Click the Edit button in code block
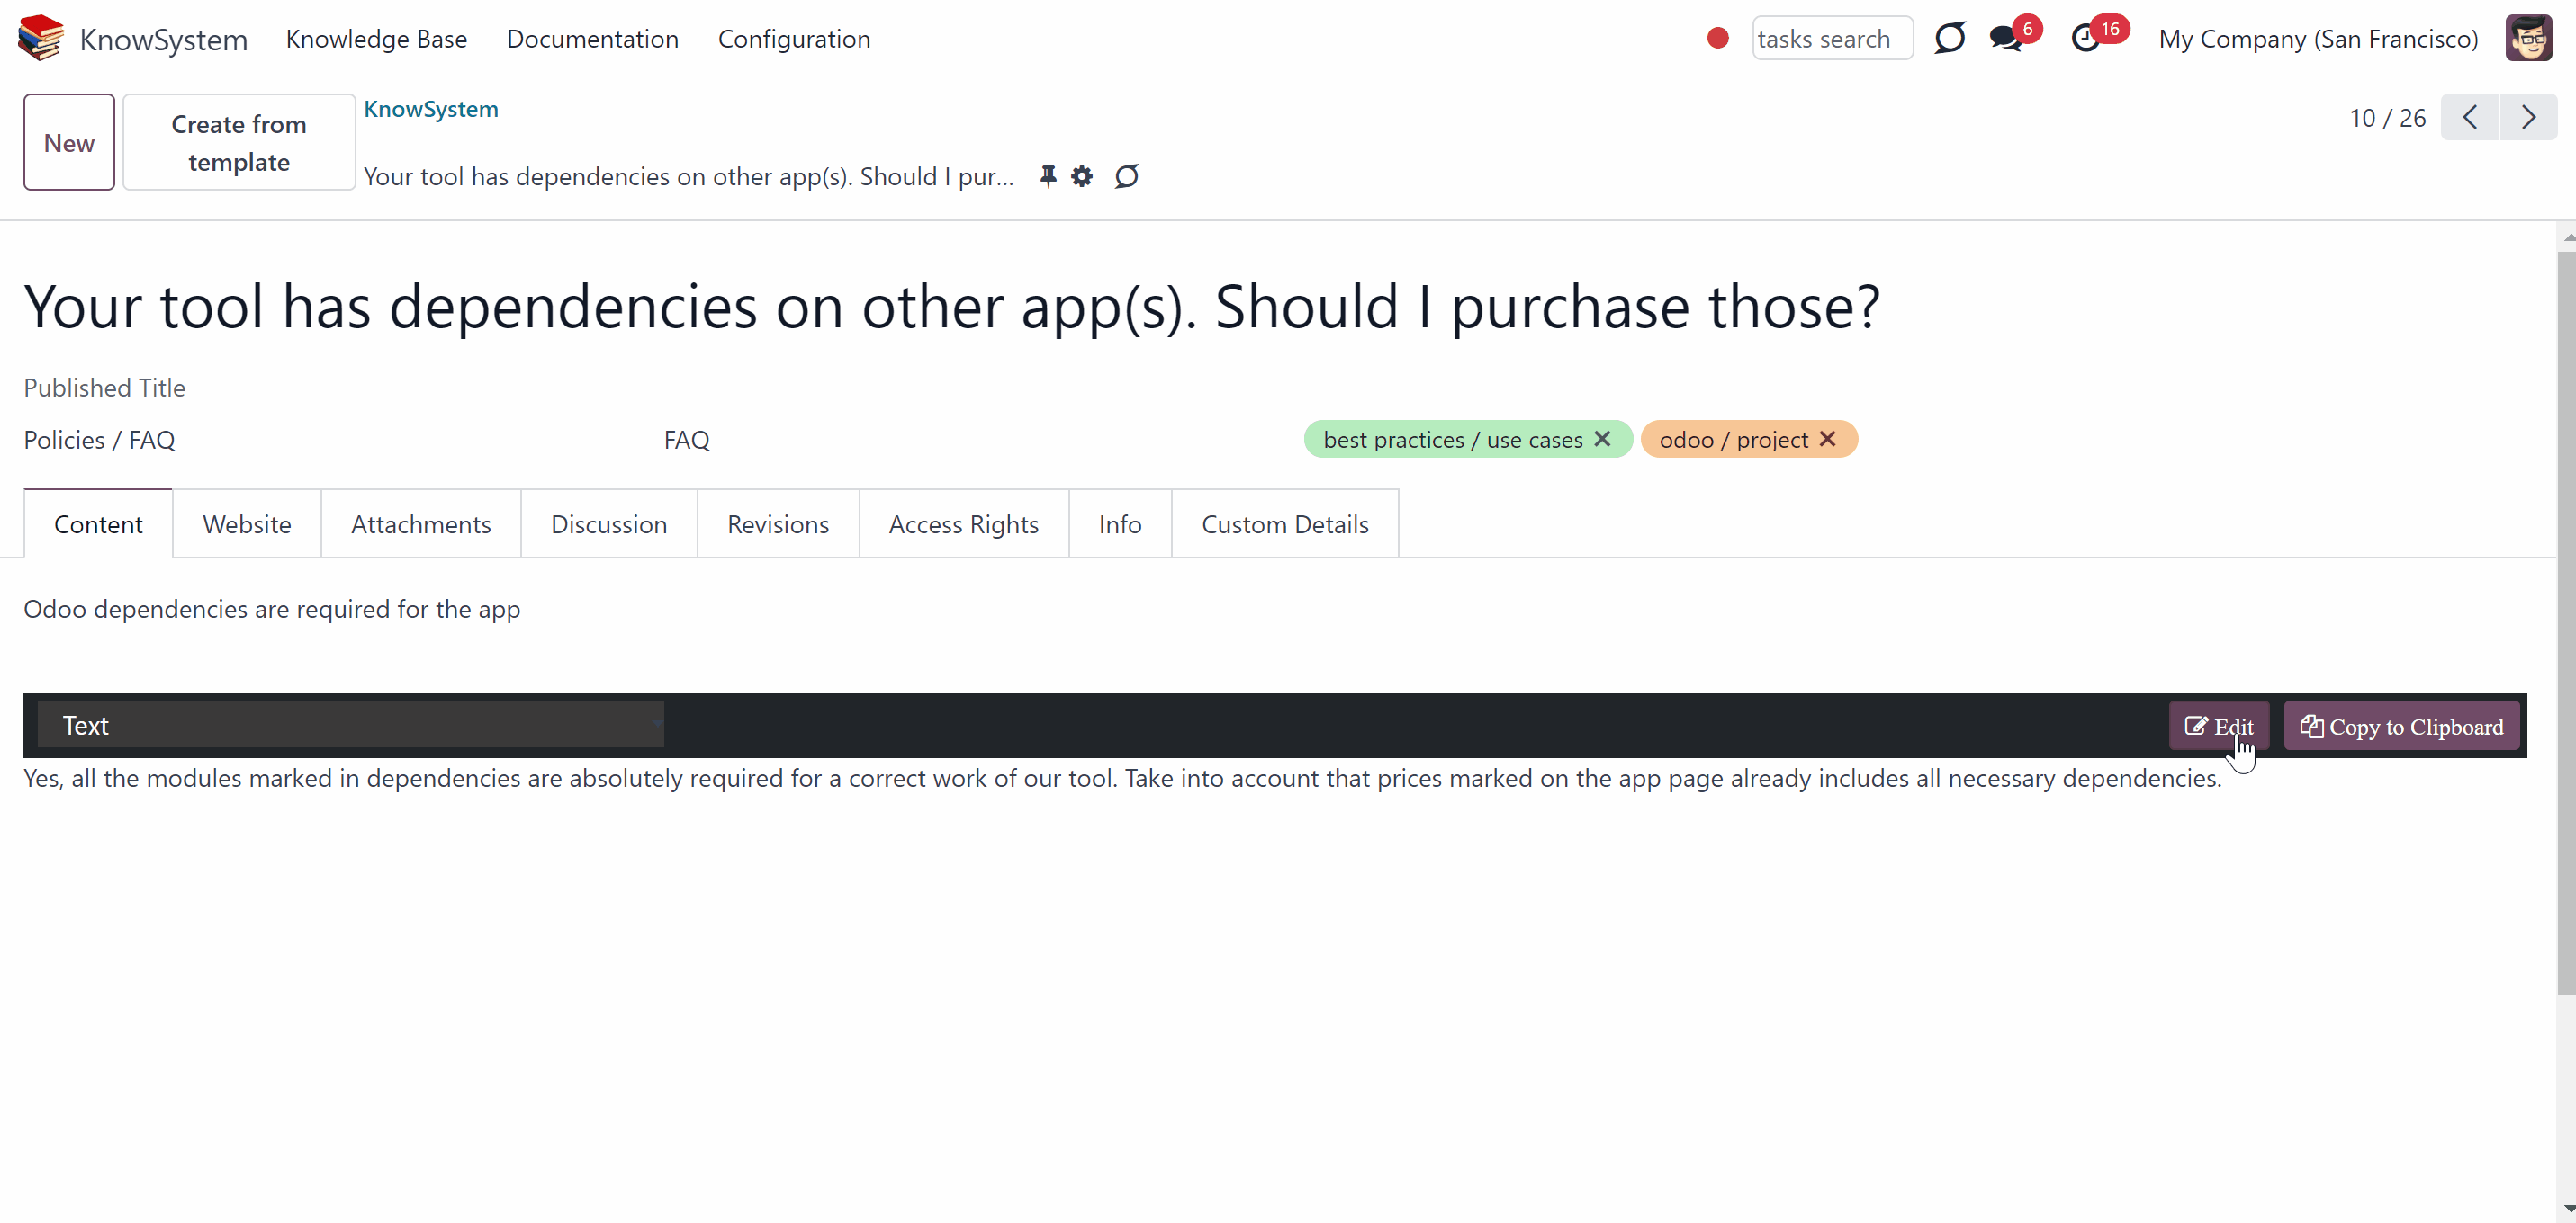The height and width of the screenshot is (1223, 2576). 2219,726
